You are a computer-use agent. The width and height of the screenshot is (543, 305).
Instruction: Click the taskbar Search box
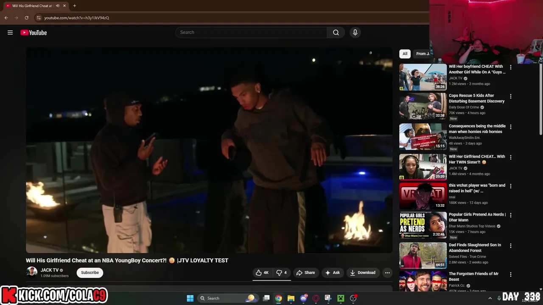point(228,298)
